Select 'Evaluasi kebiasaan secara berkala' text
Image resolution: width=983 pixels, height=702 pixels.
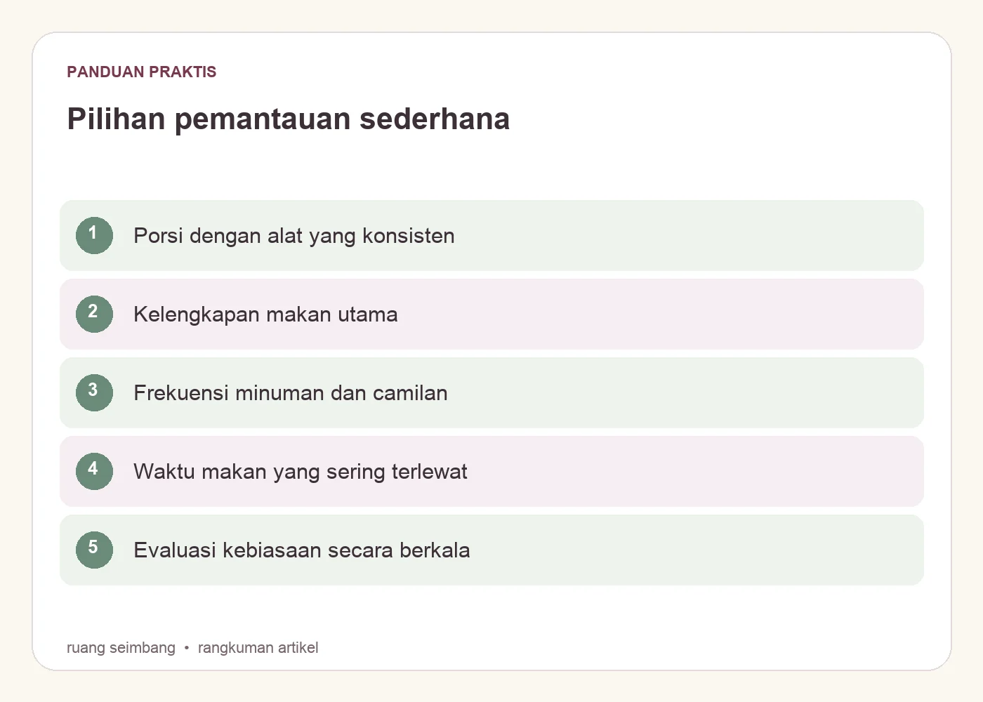pyautogui.click(x=302, y=550)
